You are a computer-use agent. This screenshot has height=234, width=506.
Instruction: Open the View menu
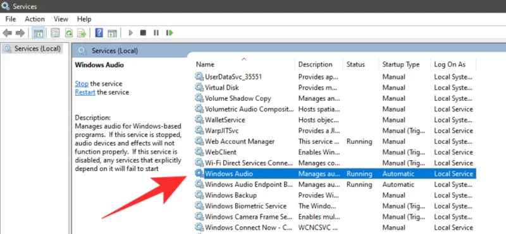pyautogui.click(x=61, y=20)
